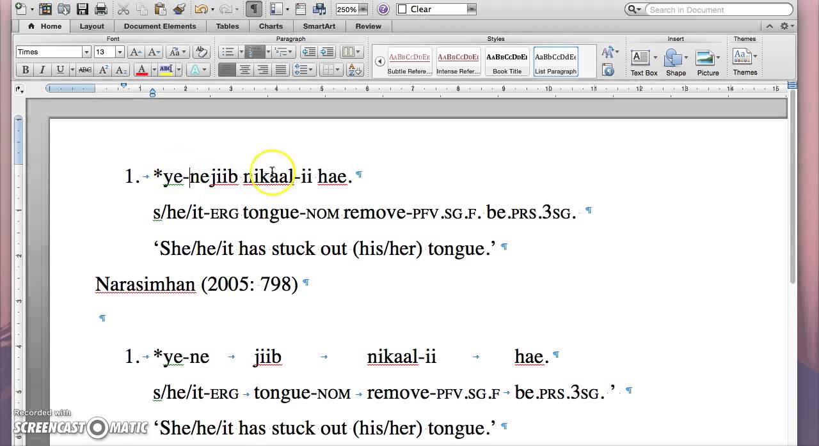The height and width of the screenshot is (446, 819).
Task: Apply yellow text highlight color
Action: (166, 70)
